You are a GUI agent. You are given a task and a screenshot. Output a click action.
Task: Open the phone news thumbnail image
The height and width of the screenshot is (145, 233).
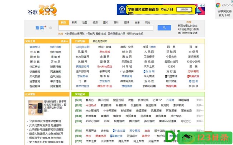point(36,108)
